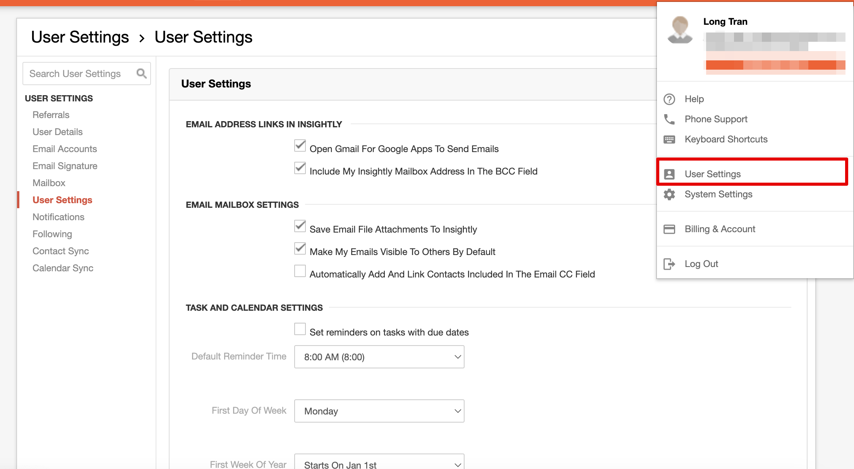The image size is (854, 469).
Task: Open the Default Reminder Time dropdown
Action: 379,357
